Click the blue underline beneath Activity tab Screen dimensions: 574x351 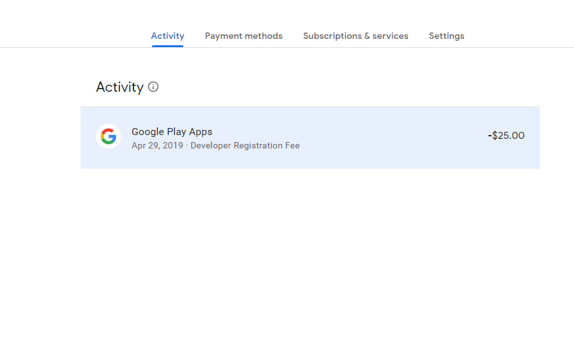[167, 46]
